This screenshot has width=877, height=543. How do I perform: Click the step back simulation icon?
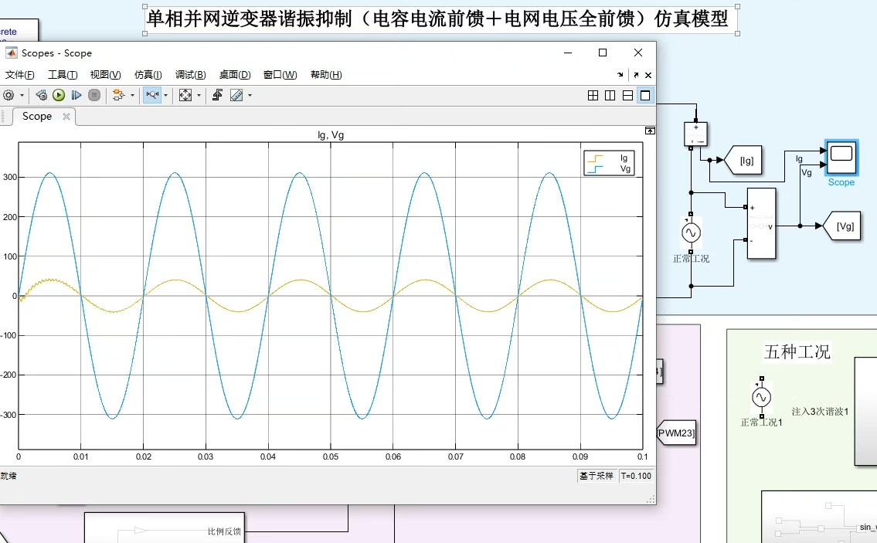click(41, 95)
